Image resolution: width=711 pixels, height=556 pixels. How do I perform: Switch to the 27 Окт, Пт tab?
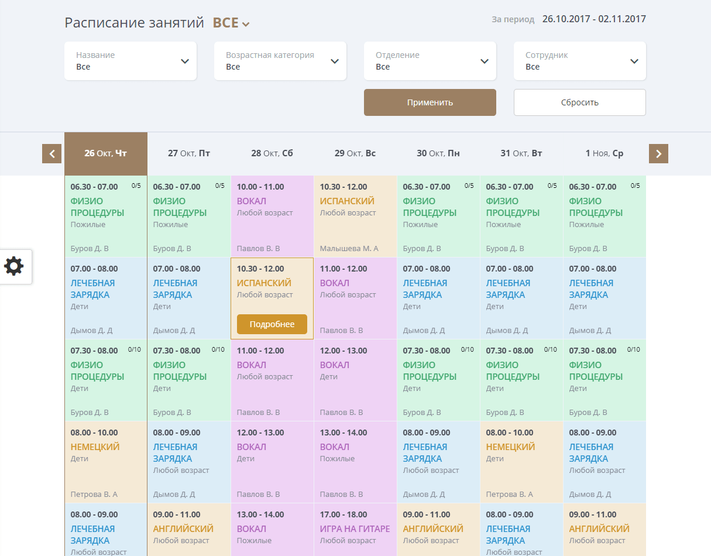coord(189,154)
